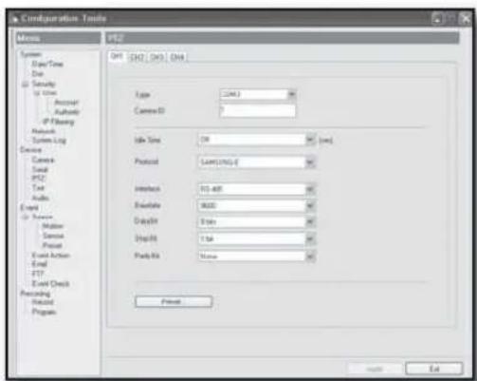
Task: Click the Exit button
Action: 434,369
